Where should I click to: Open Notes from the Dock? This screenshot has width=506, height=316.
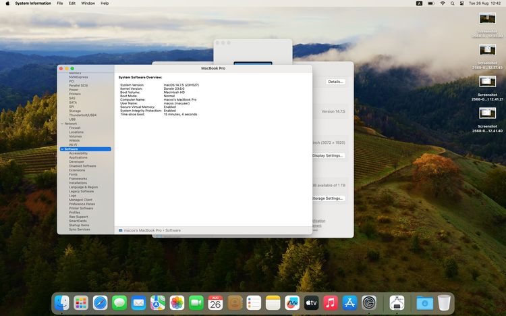273,303
